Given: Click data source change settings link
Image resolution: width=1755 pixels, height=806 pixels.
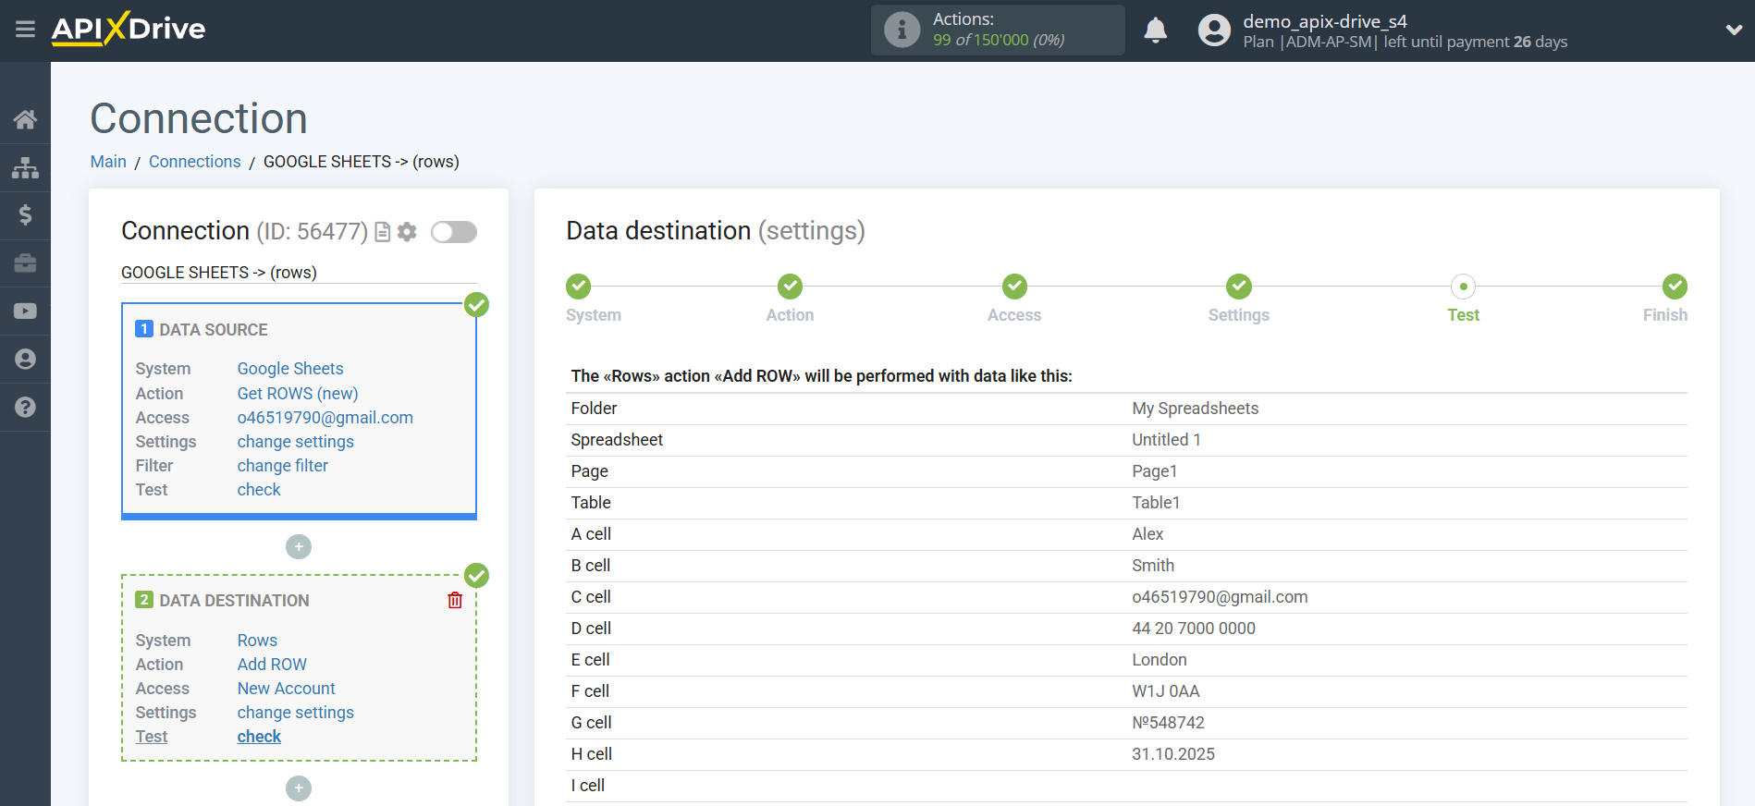Looking at the screenshot, I should (x=296, y=442).
